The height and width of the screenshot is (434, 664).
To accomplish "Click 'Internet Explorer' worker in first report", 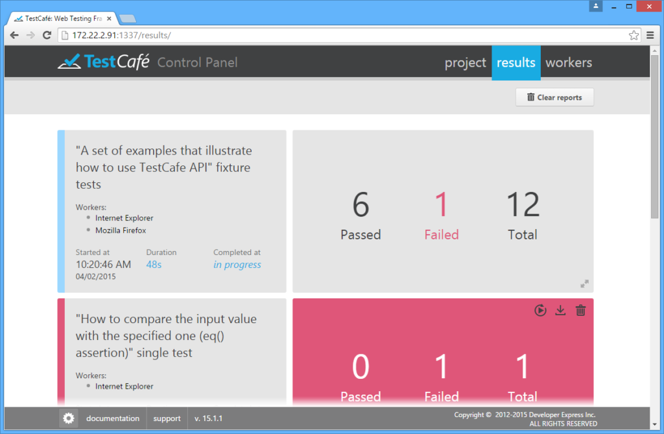I will tap(124, 218).
